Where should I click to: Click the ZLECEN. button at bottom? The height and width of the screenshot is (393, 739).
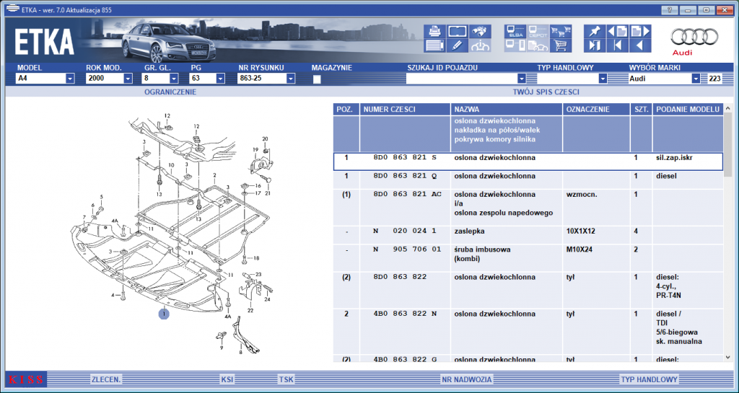(106, 379)
